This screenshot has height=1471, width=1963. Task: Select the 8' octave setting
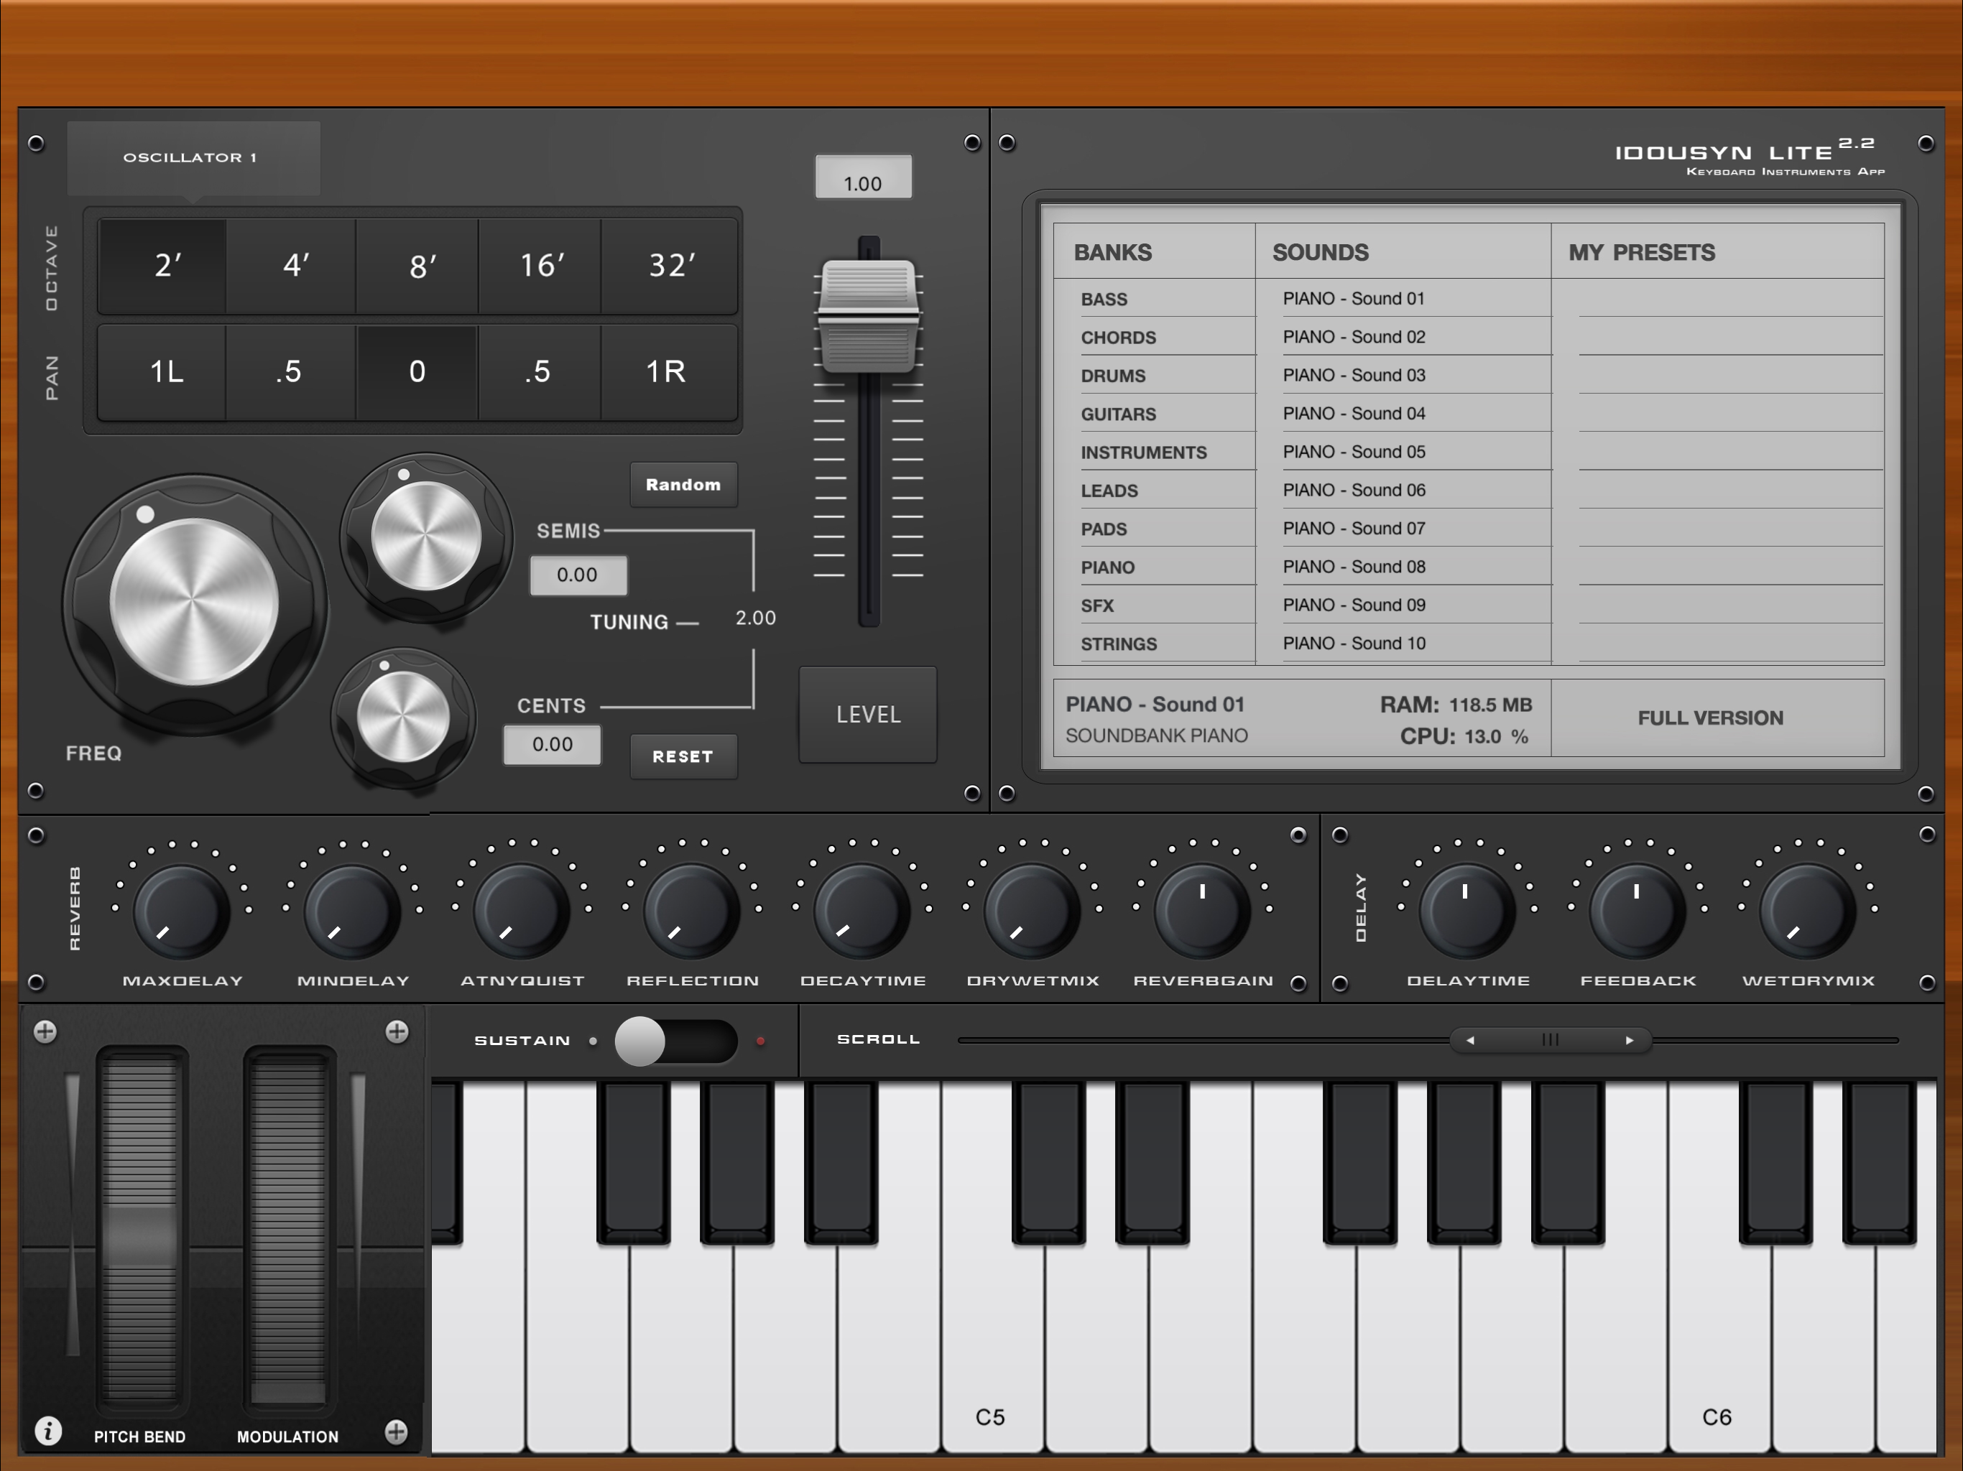point(418,265)
